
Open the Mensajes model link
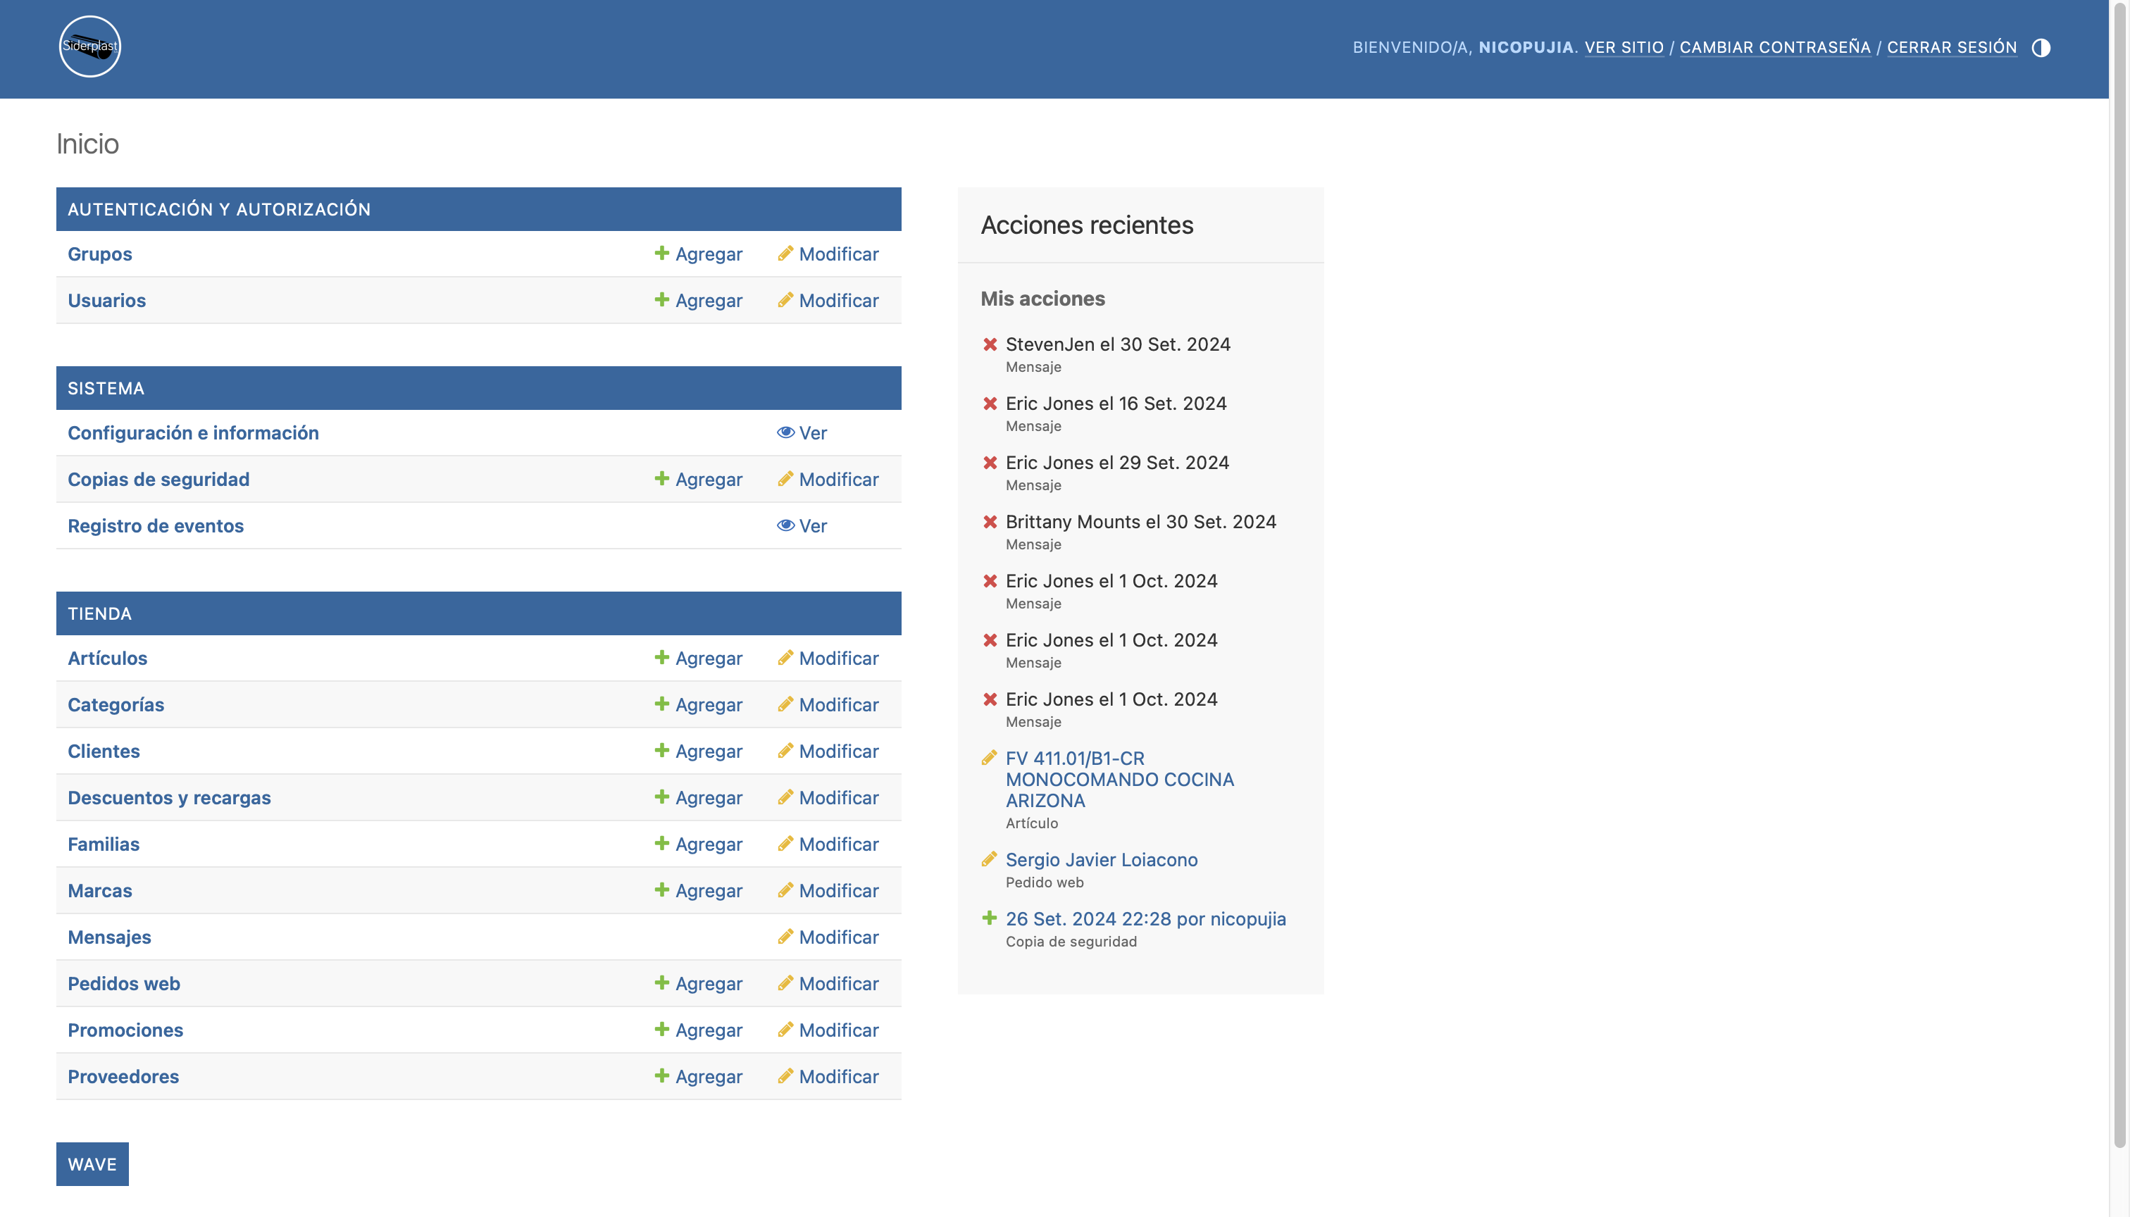point(109,937)
